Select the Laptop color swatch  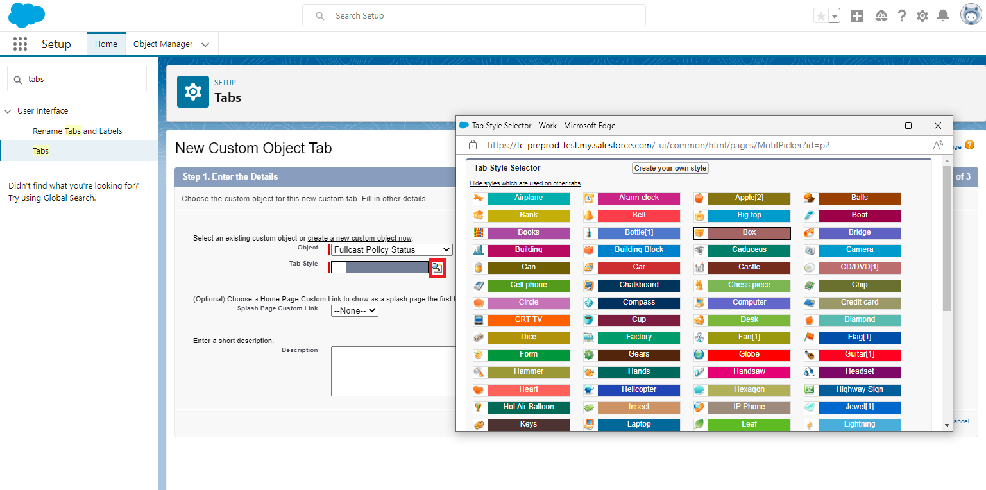(639, 425)
